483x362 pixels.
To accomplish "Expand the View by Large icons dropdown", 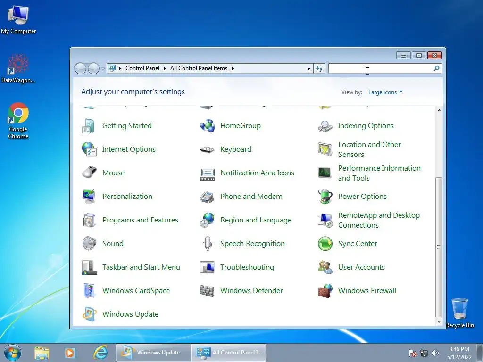I will pos(385,92).
